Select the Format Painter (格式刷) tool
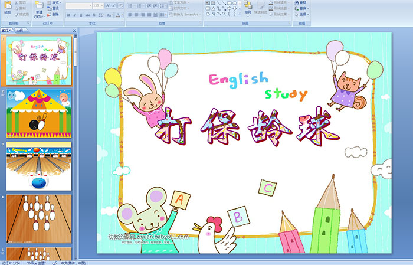The height and width of the screenshot is (265, 413). point(22,14)
